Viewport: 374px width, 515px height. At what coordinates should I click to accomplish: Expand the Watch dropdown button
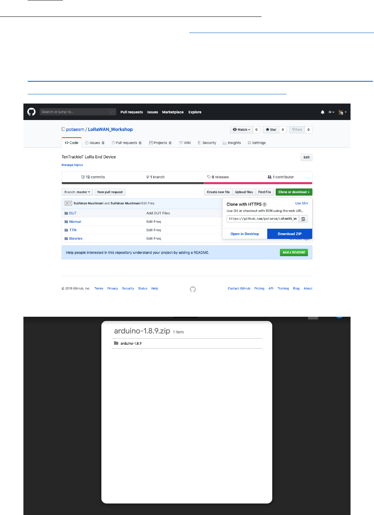pyautogui.click(x=242, y=130)
